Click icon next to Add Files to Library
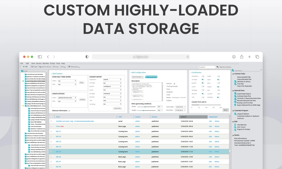This screenshot has height=169, width=282. tap(235, 82)
